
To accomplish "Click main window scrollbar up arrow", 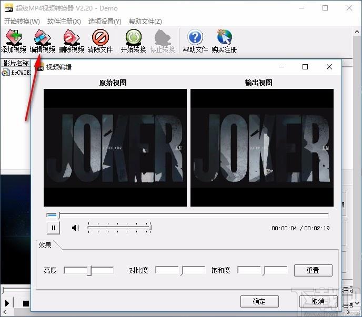I will coord(357,32).
